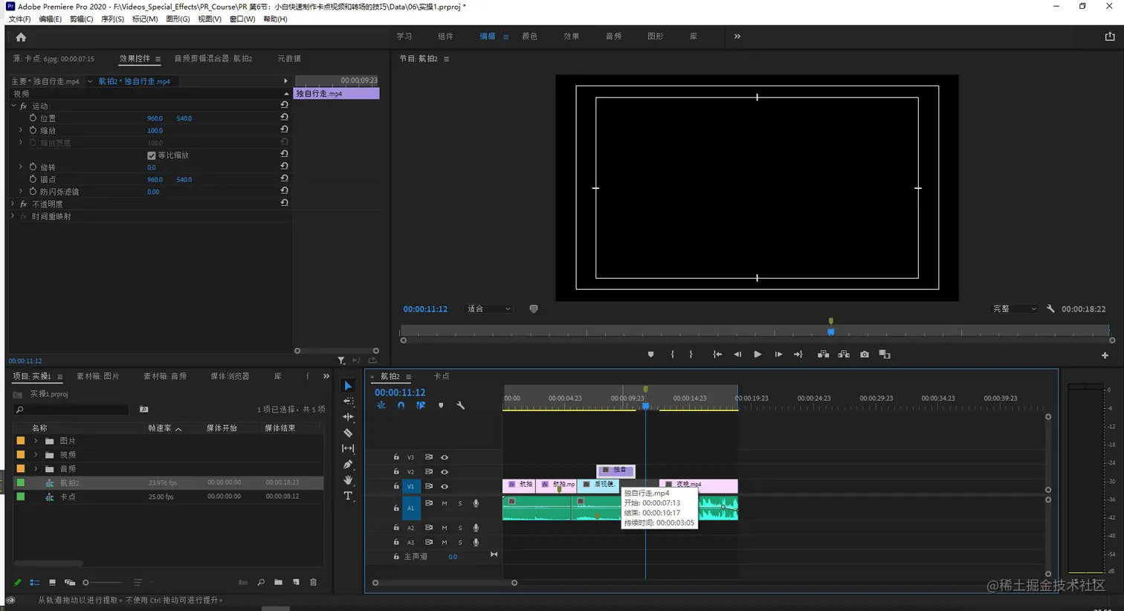
Task: Select the Pen tool
Action: click(348, 465)
